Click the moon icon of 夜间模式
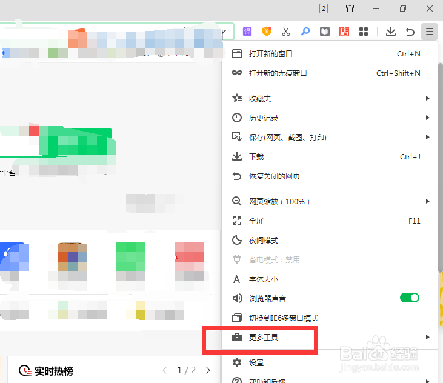Screen dimensions: 443x383 point(237,240)
